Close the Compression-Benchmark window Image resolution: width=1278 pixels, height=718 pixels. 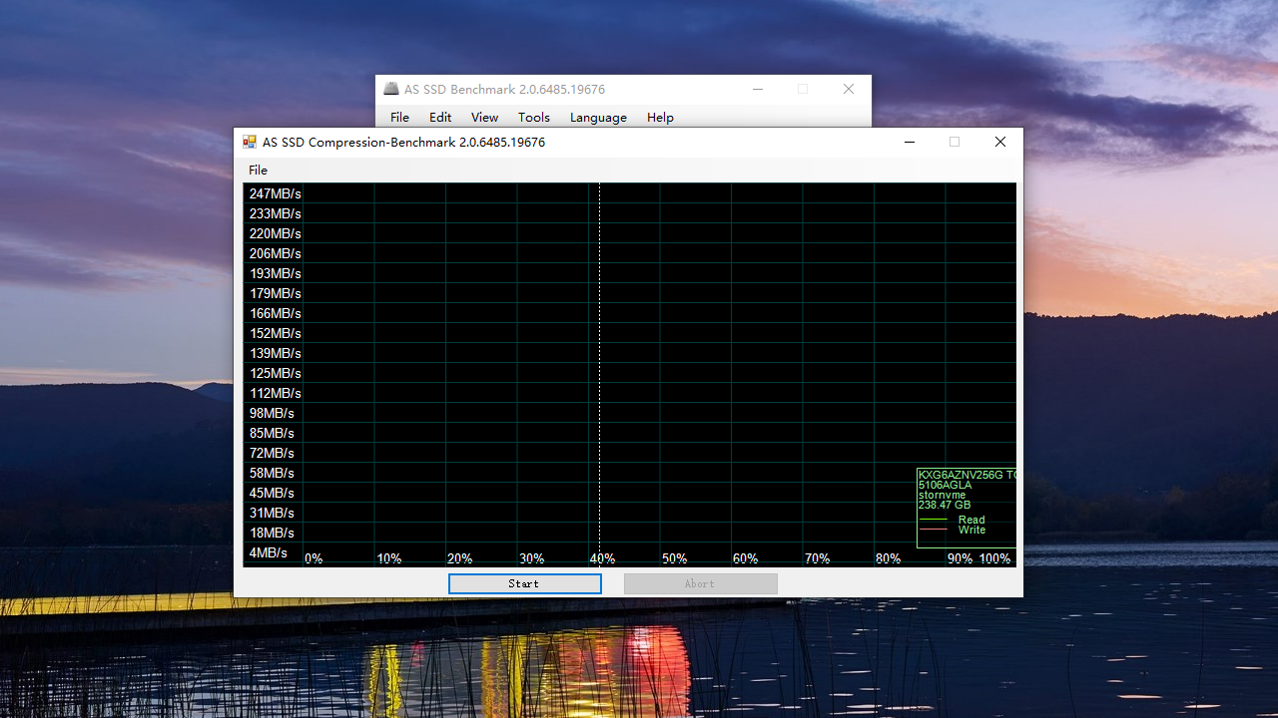(x=999, y=142)
